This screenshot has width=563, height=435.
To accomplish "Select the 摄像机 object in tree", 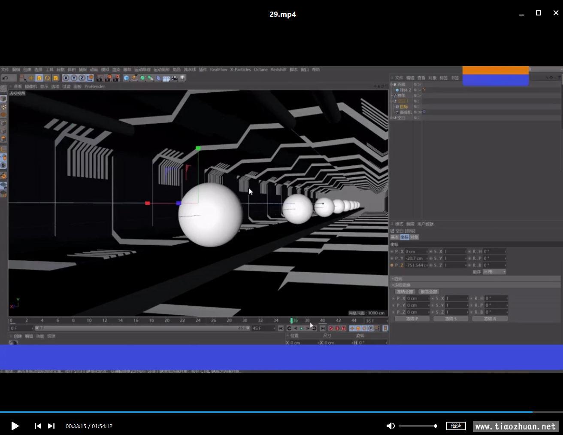I will 406,112.
